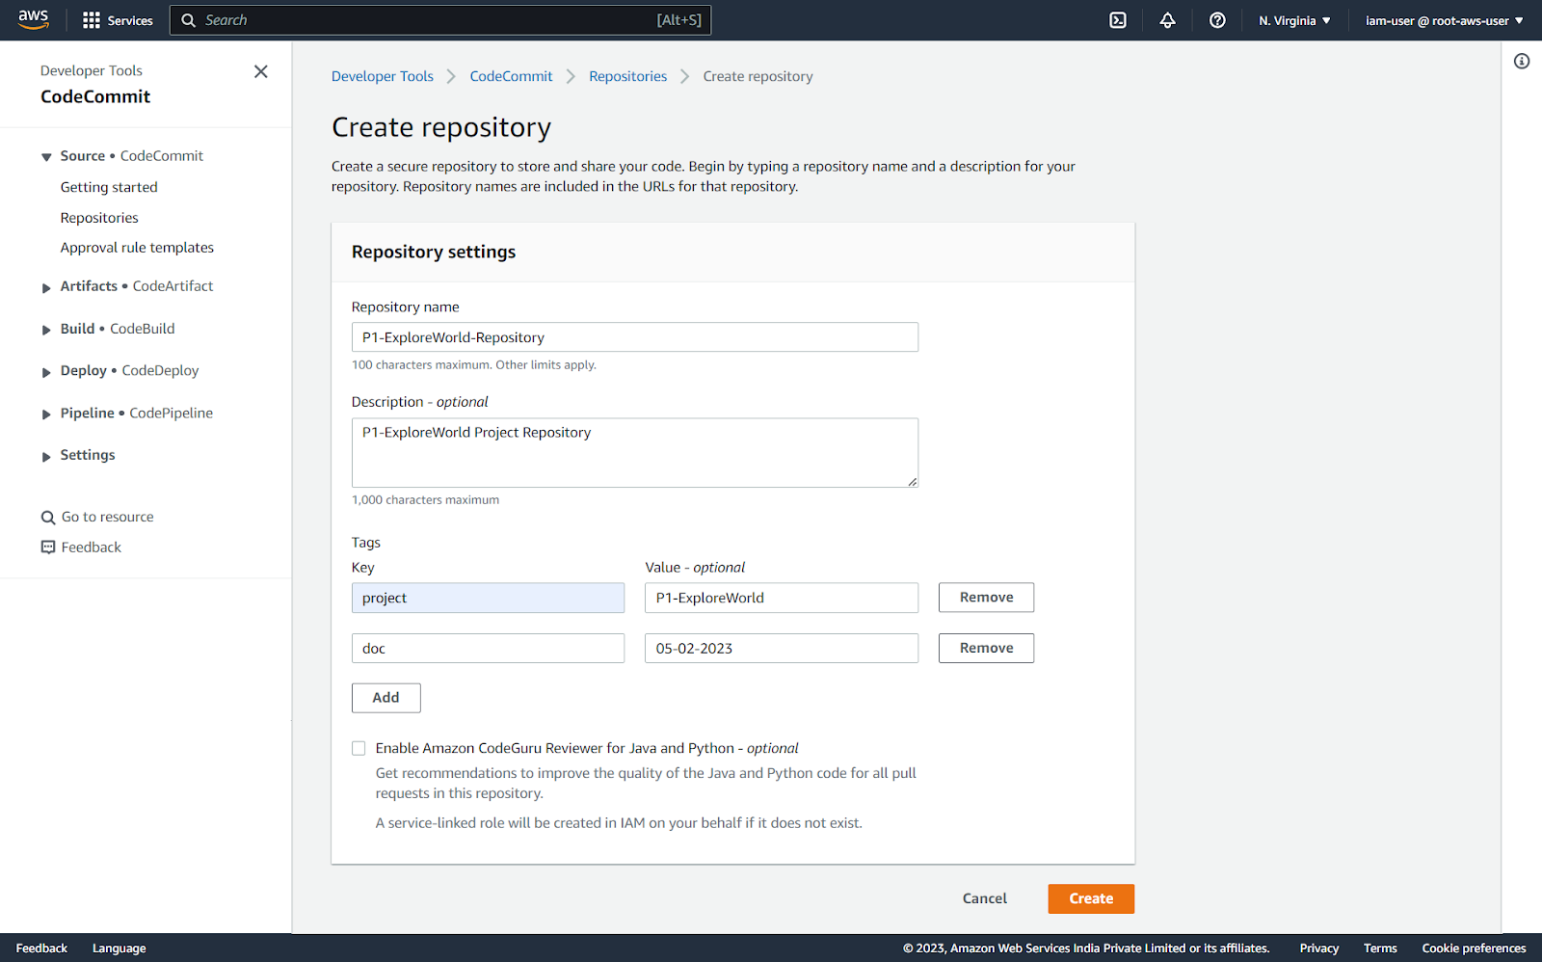
Task: Go to Repositories breadcrumb
Action: tap(627, 76)
